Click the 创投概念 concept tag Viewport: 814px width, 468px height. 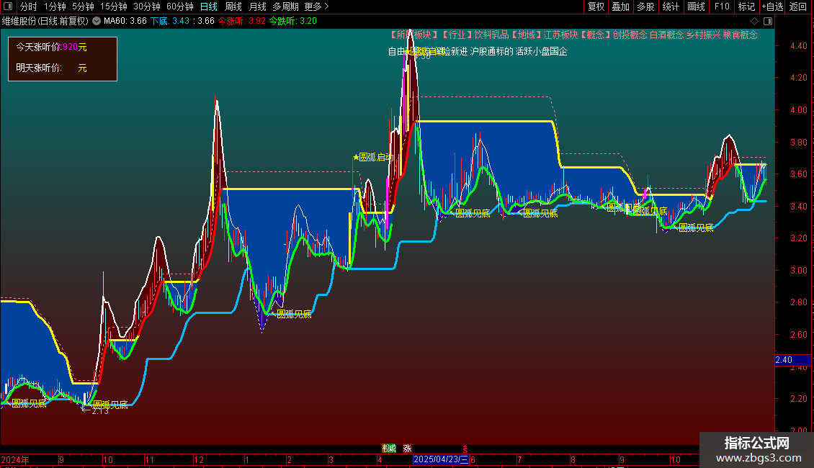630,35
